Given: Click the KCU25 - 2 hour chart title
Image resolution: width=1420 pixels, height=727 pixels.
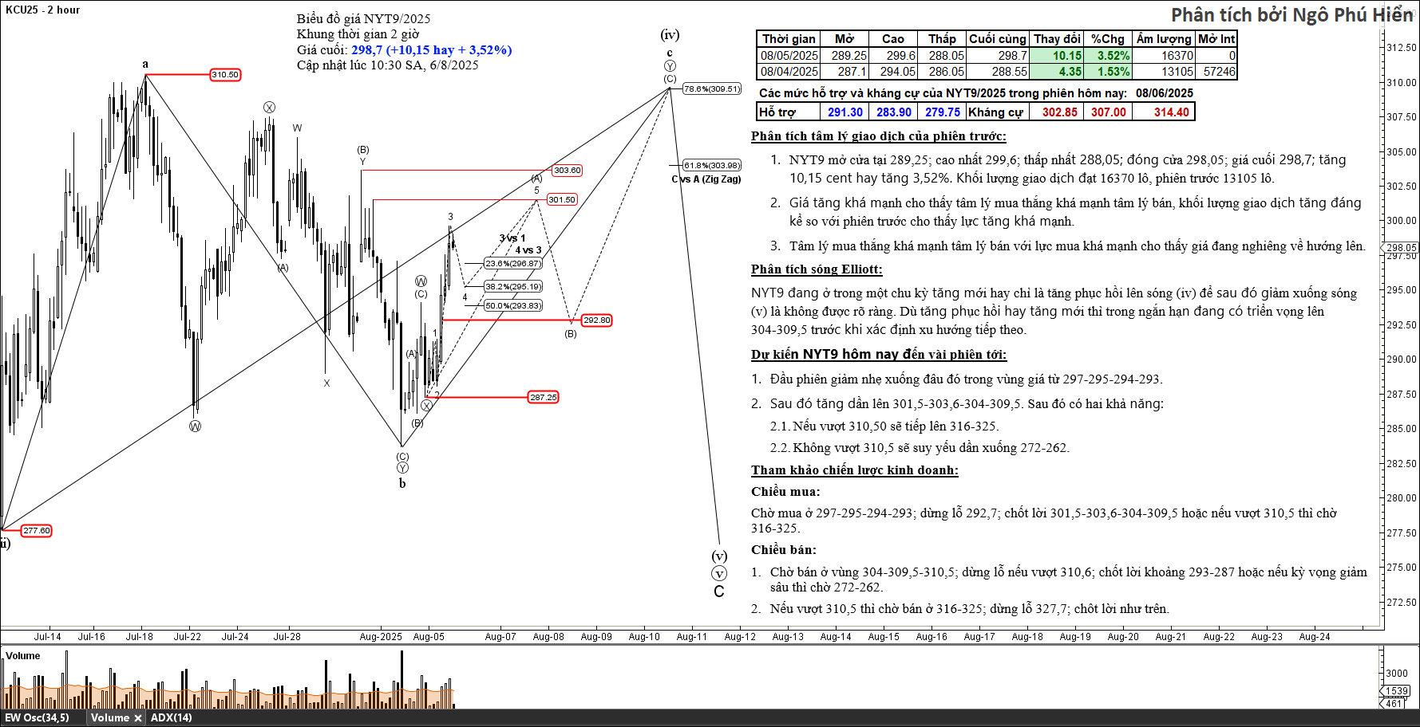Looking at the screenshot, I should point(42,10).
